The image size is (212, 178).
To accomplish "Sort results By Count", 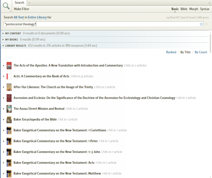I will [x=201, y=52].
